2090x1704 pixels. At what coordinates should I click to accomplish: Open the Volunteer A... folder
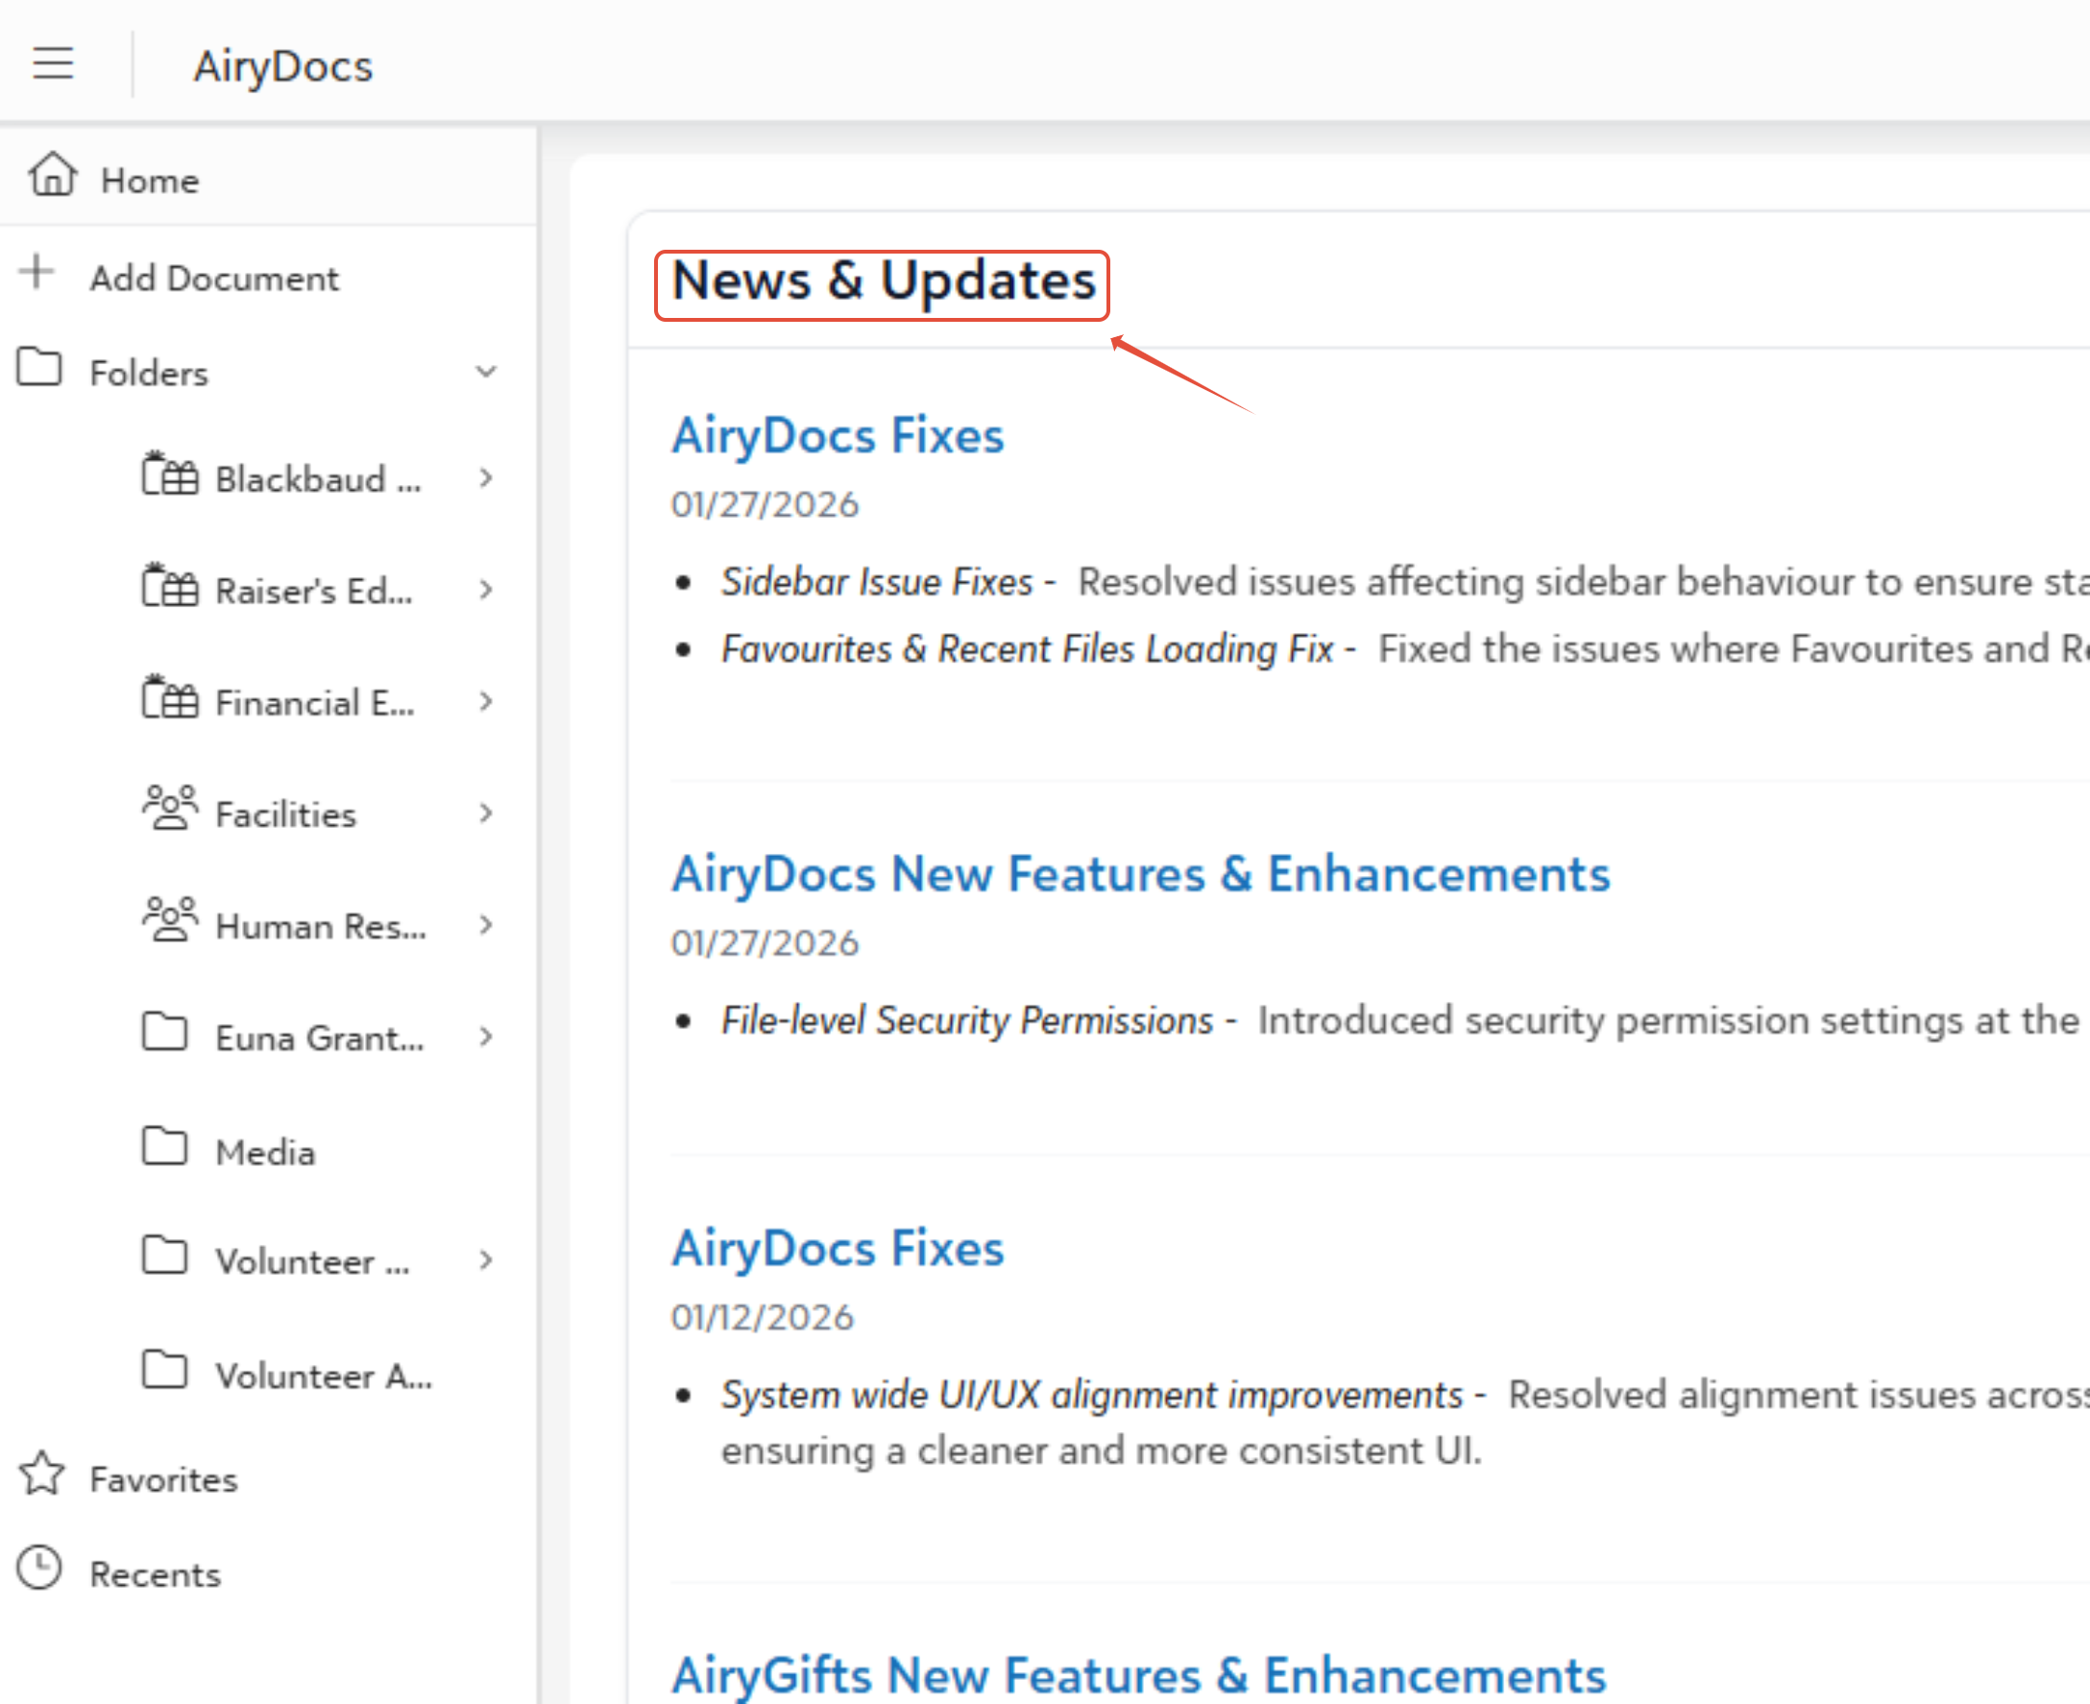pos(323,1375)
